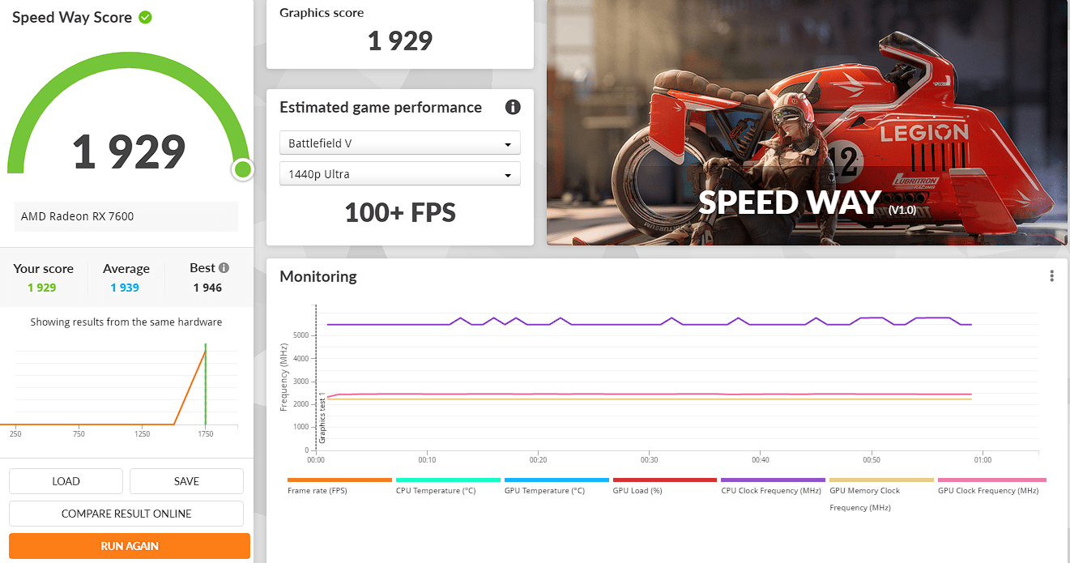
Task: Click the blue Average value 1 939
Action: point(125,288)
